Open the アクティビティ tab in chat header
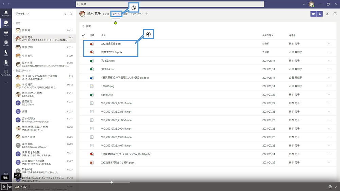Image resolution: width=340 pixels, height=191 pixels. [x=136, y=14]
